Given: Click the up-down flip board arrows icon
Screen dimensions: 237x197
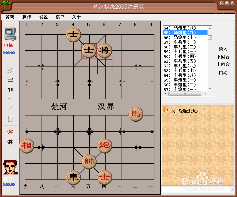Looking at the screenshot, I should click(10, 90).
